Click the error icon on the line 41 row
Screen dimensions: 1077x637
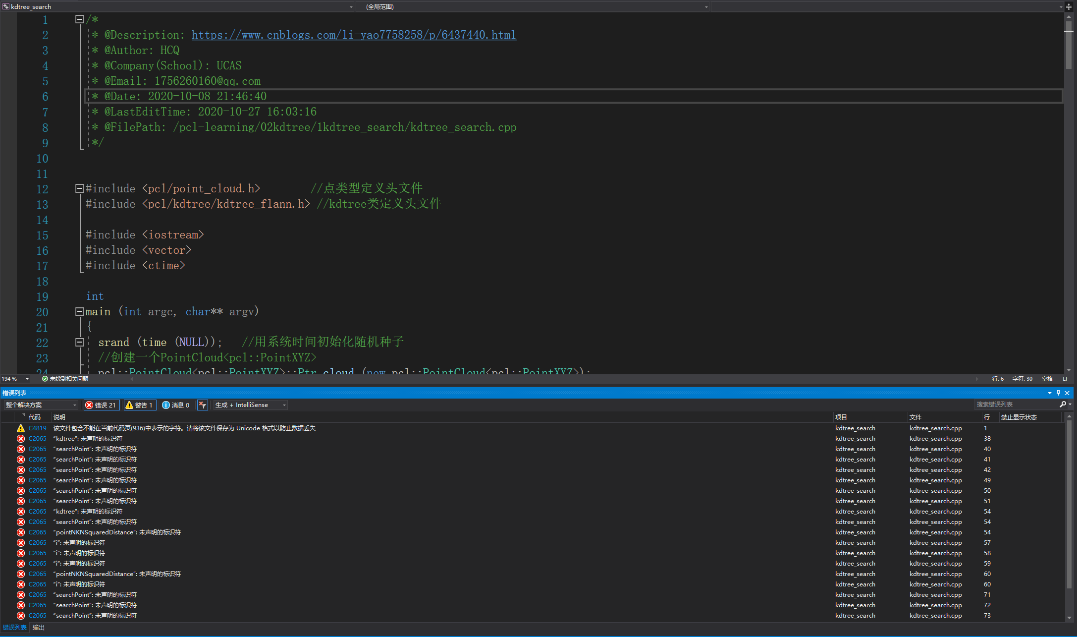click(x=20, y=460)
